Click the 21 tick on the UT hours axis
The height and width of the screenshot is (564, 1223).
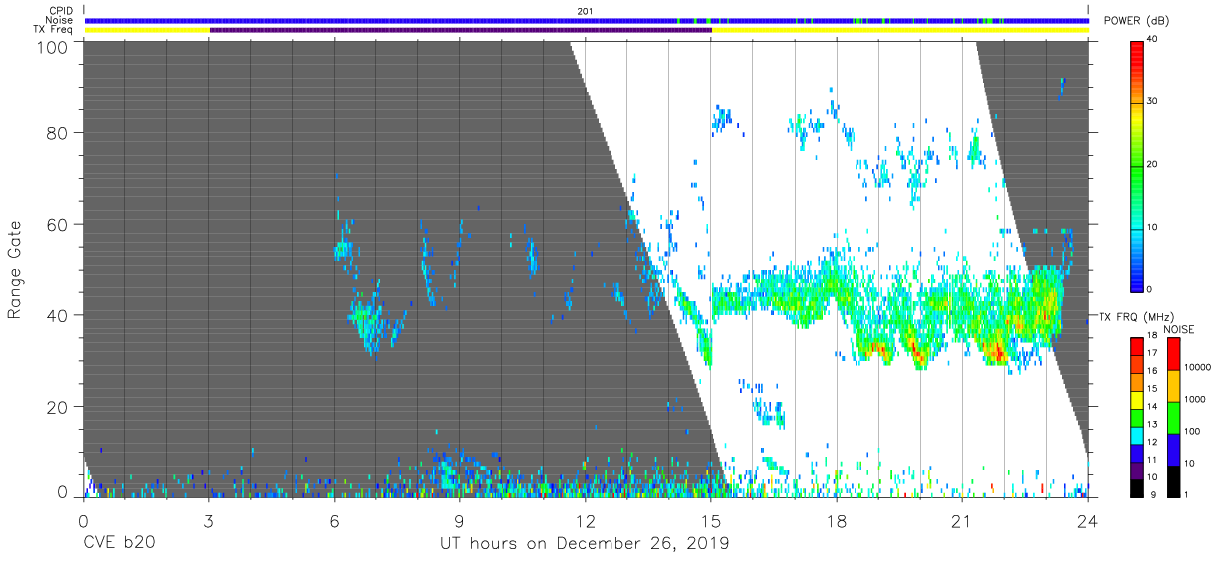962,521
